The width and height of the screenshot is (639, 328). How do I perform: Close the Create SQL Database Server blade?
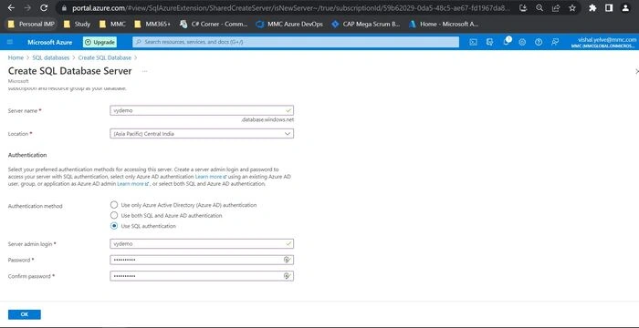point(636,71)
